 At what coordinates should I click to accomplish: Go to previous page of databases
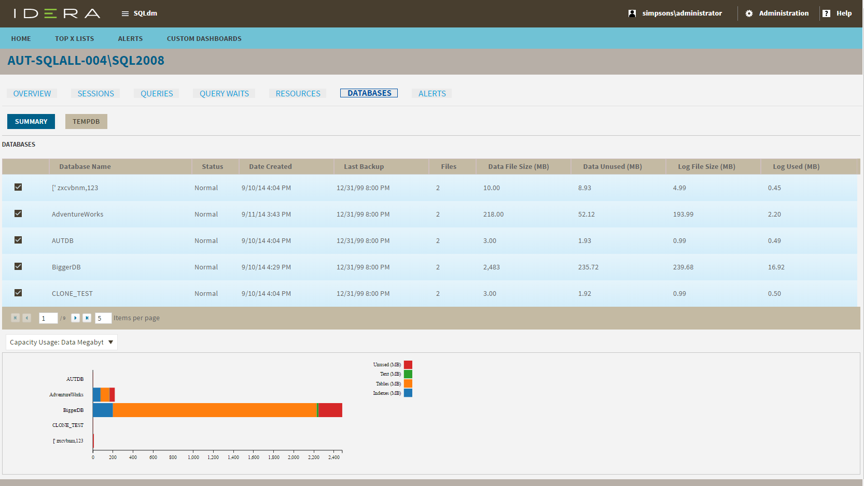tap(27, 318)
